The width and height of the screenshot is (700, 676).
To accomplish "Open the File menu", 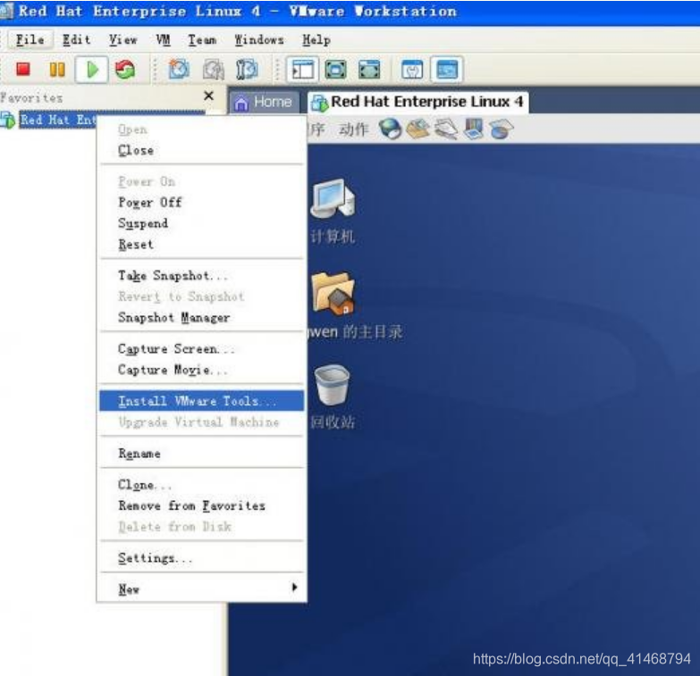I will pyautogui.click(x=30, y=39).
